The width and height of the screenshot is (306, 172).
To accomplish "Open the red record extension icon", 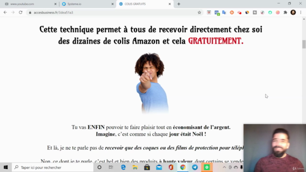I will coord(240,13).
